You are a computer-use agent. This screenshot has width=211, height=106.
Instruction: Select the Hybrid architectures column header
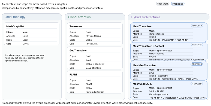tap(146, 17)
